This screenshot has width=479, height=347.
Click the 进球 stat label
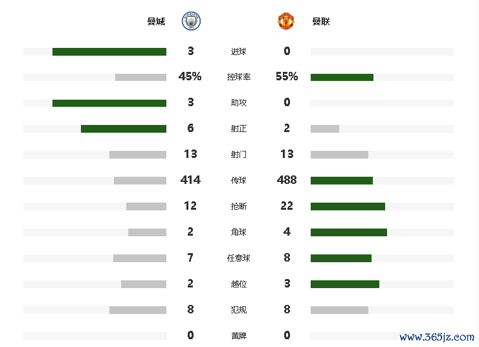pyautogui.click(x=238, y=52)
